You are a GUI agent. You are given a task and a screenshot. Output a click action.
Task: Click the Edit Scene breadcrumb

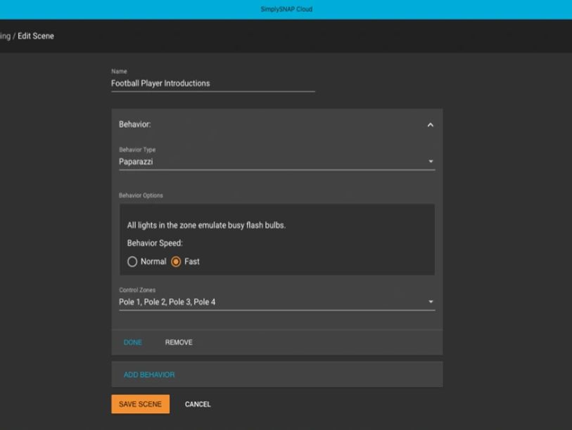click(36, 37)
